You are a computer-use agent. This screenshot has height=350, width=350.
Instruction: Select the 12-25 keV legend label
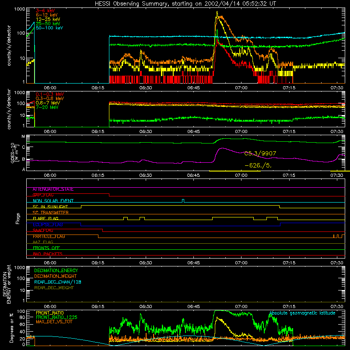point(48,19)
